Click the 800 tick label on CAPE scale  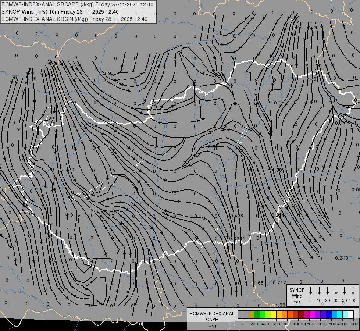[x=287, y=324]
